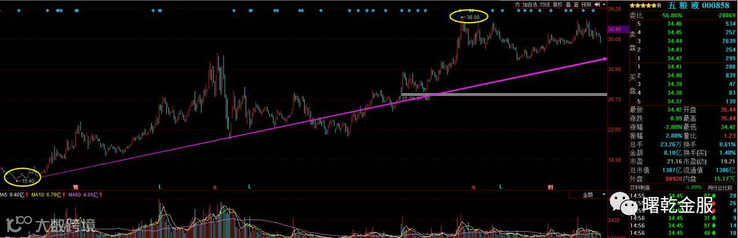This screenshot has width=738, height=238.
Task: Click the 总市值 1307亿 value
Action: click(673, 170)
